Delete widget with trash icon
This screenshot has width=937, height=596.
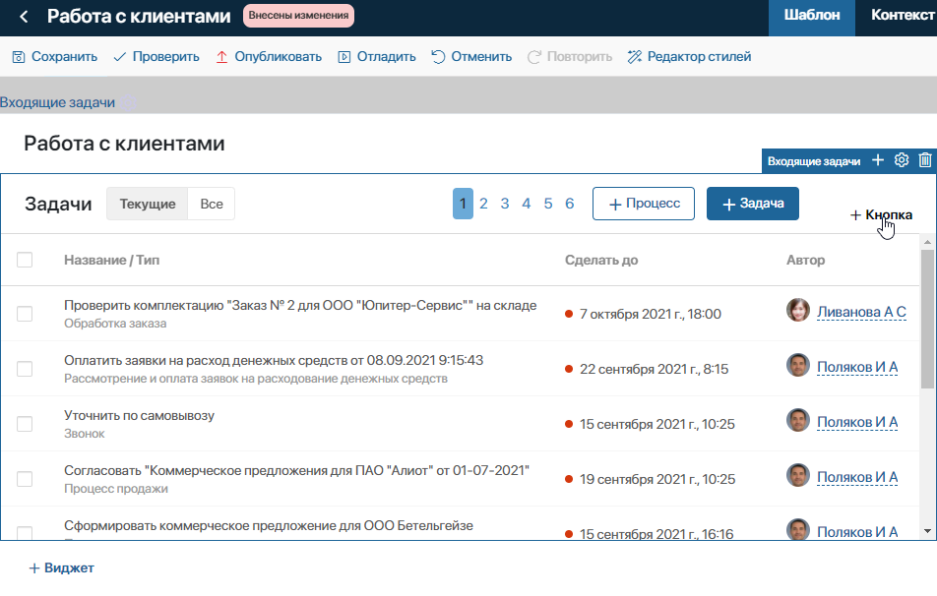[x=925, y=160]
